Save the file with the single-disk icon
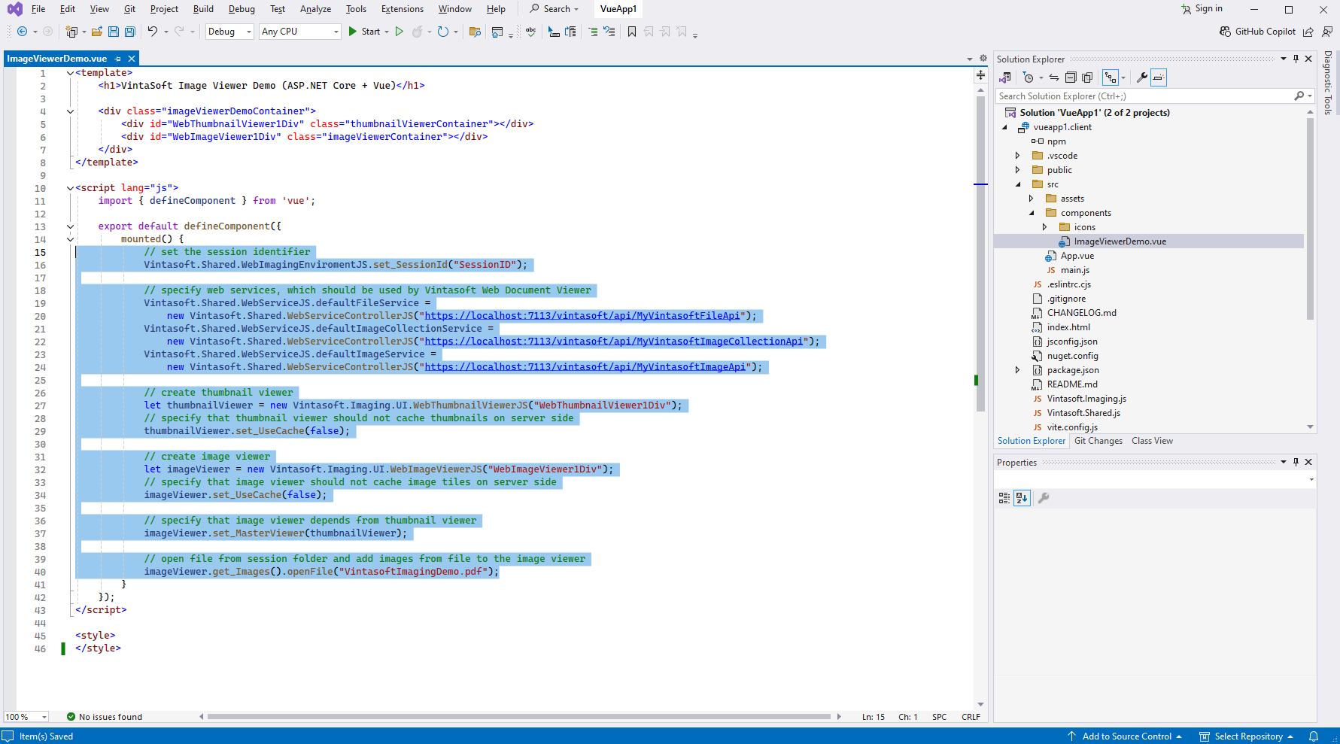Screen dimensions: 1340x744 point(114,32)
